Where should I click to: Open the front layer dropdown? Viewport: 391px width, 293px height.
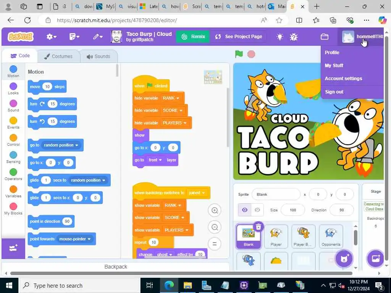(155, 160)
